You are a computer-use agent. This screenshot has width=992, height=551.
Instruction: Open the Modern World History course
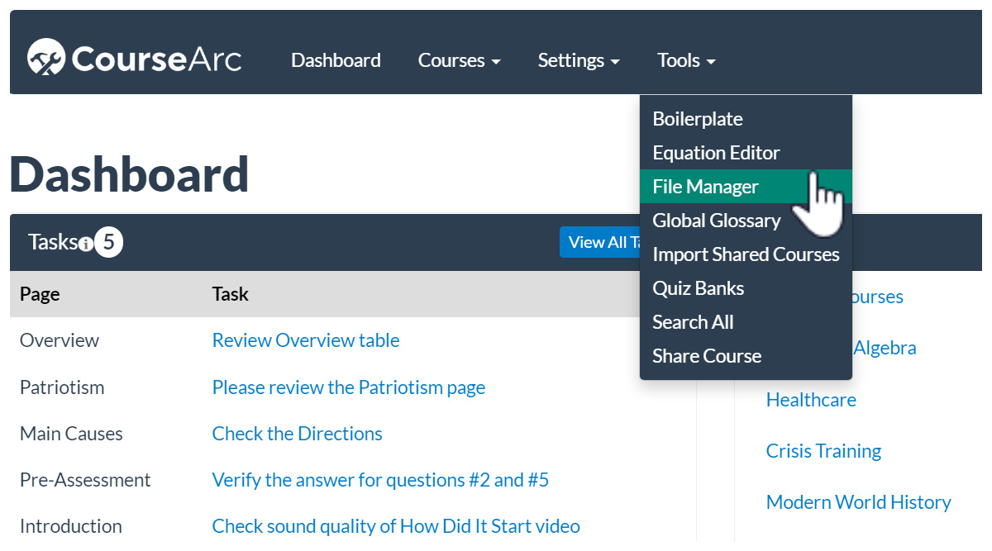[x=858, y=502]
